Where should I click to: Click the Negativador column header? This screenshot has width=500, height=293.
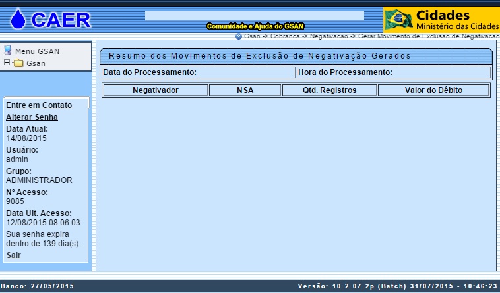pos(155,90)
